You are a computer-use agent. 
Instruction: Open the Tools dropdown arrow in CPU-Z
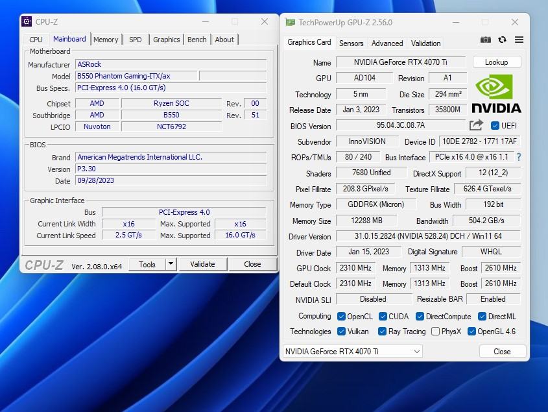(171, 264)
